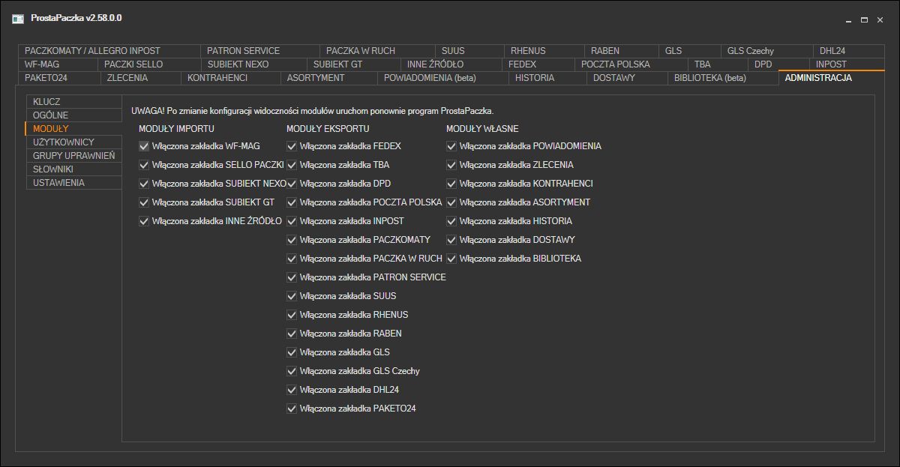Toggle the PAKETO24 export tab checkbox
Viewport: 900px width, 467px height.
pos(292,409)
